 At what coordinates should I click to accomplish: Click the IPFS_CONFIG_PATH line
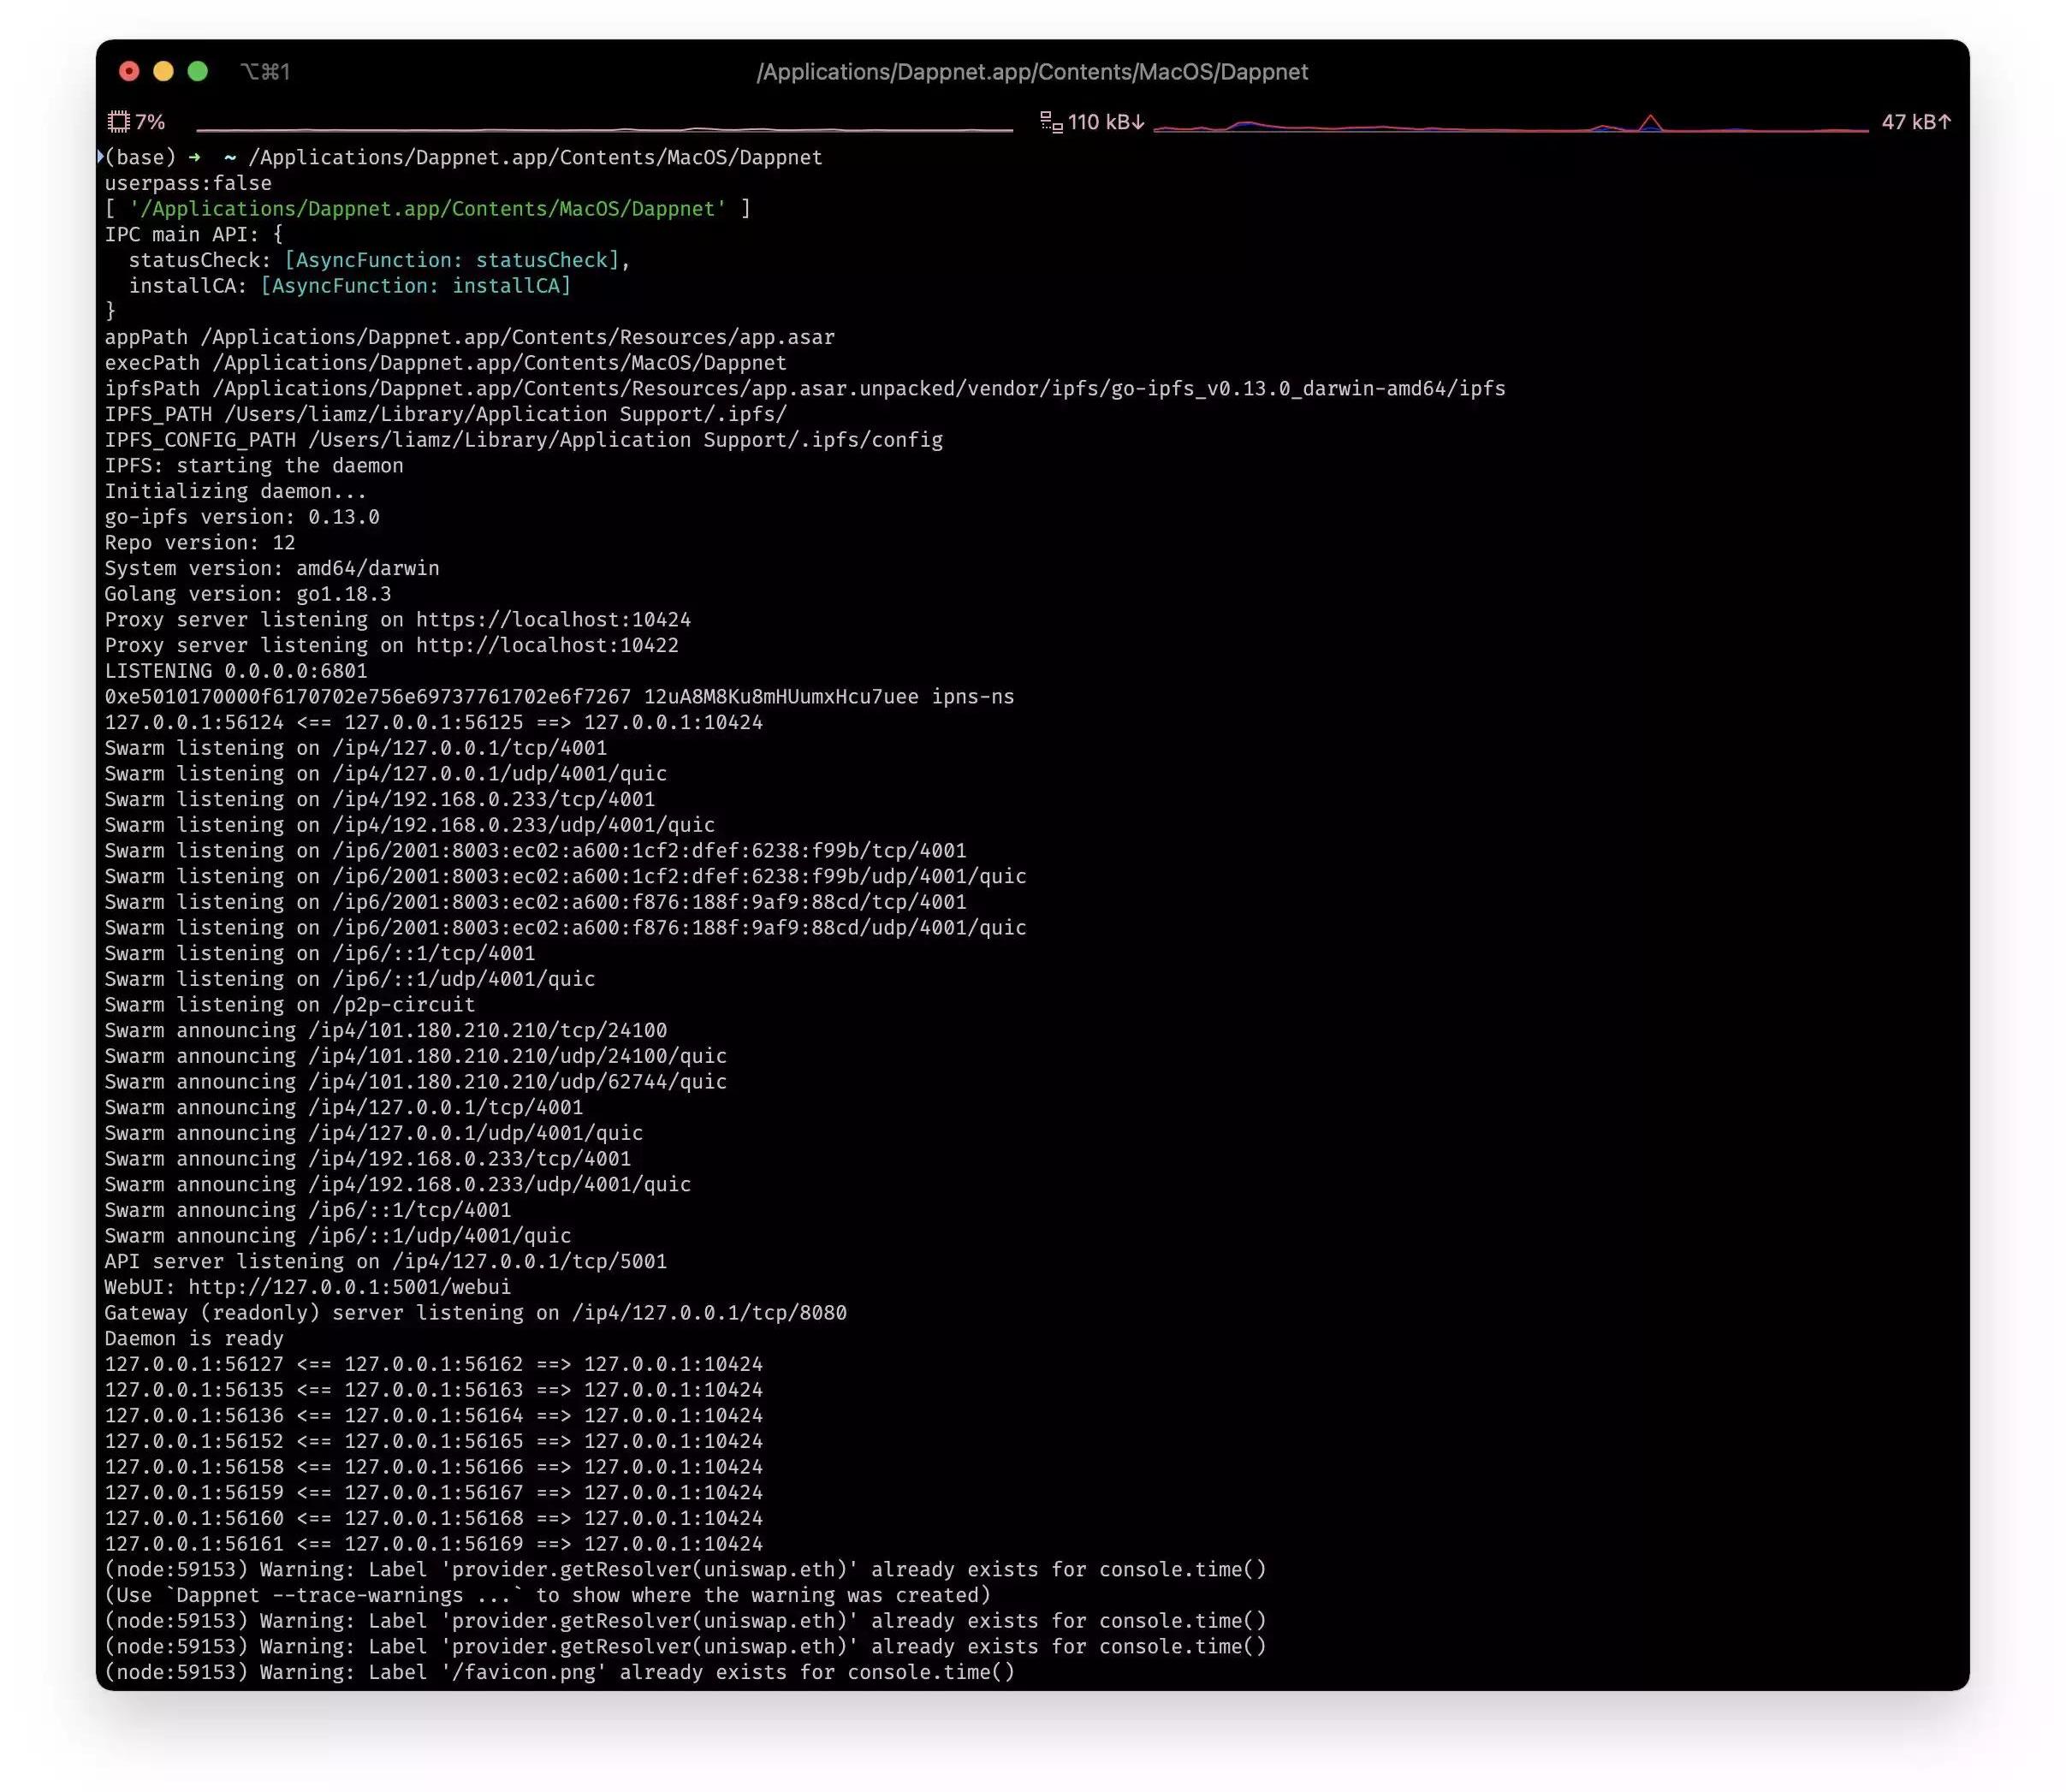coord(524,440)
